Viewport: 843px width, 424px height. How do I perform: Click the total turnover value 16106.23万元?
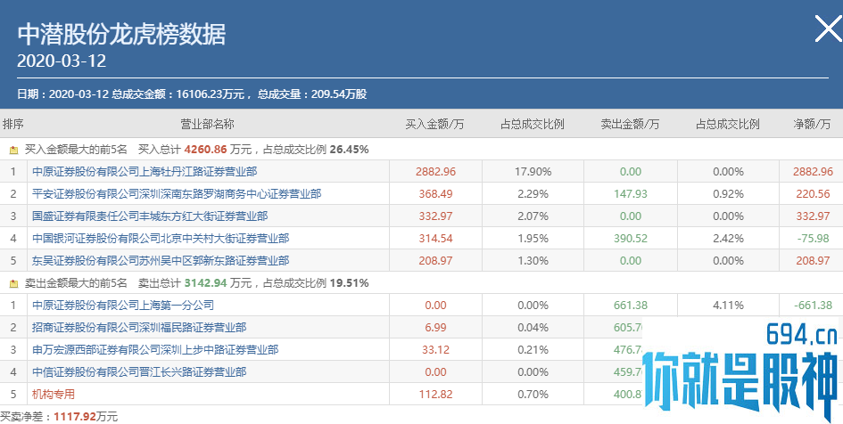211,94
